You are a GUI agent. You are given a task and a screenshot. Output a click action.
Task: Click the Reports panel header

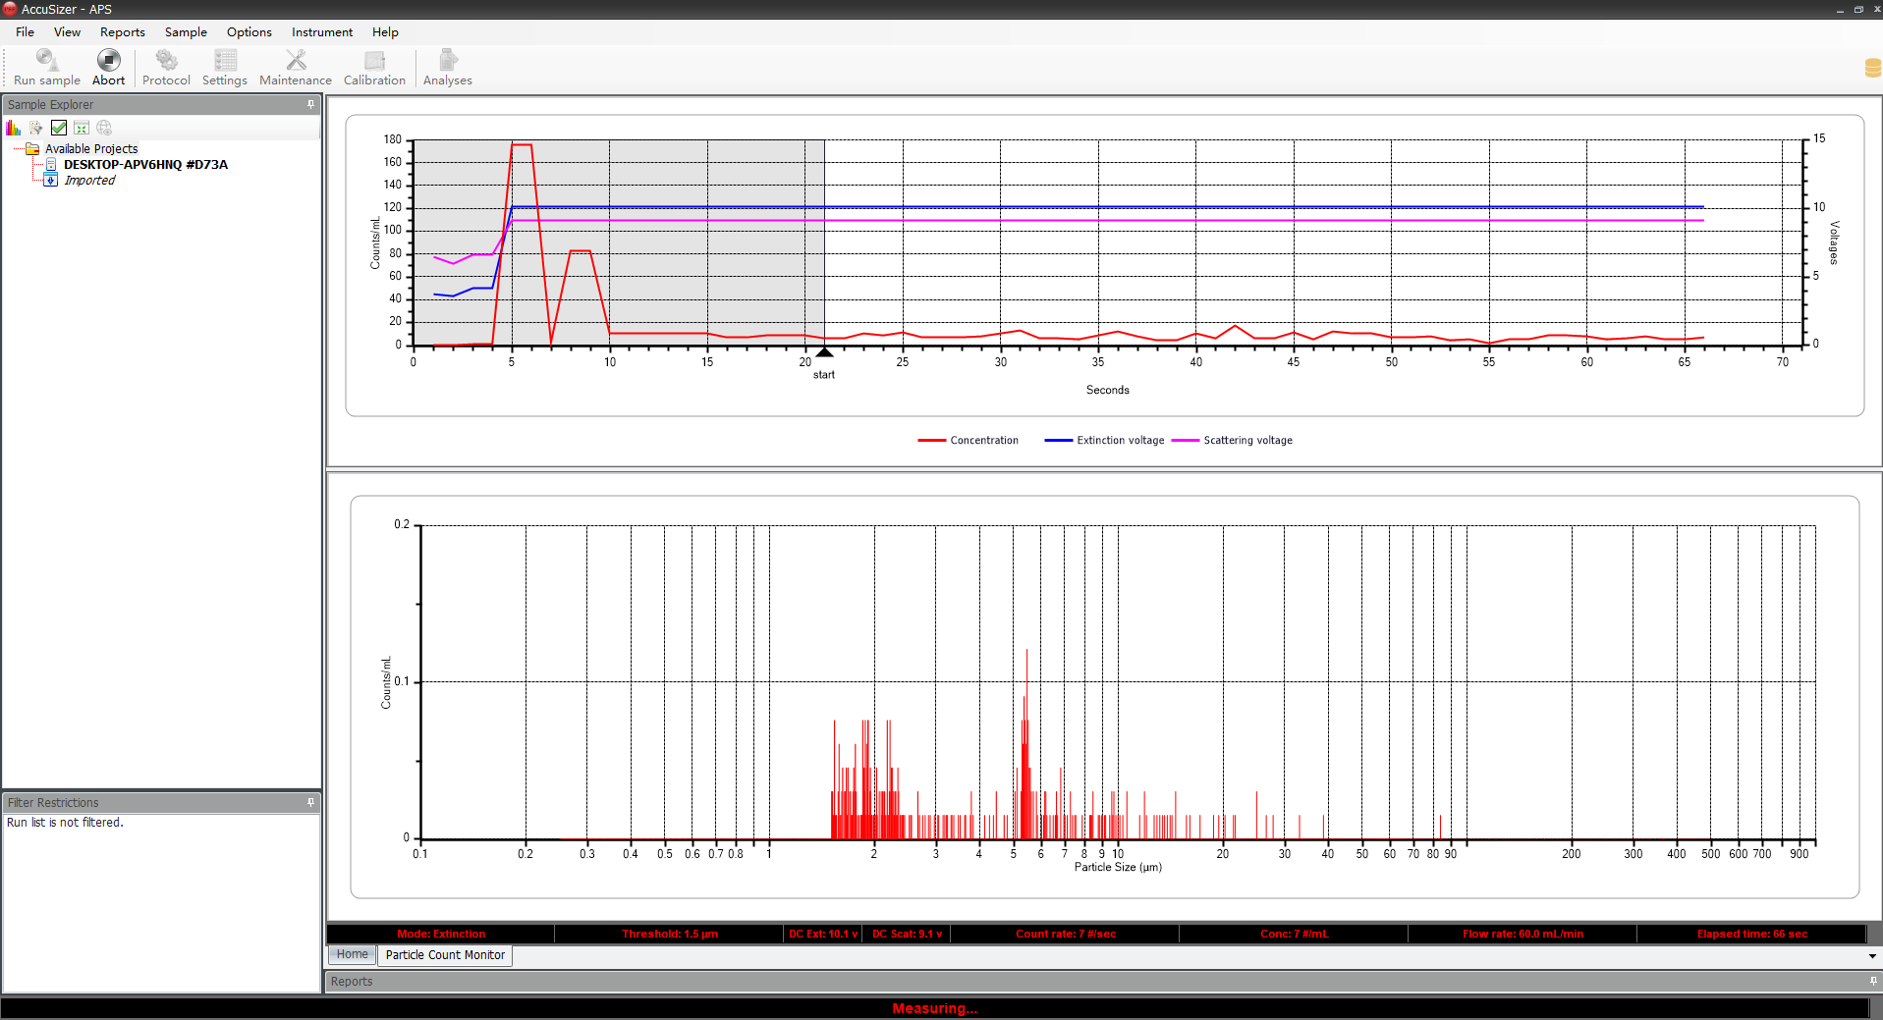1102,981
